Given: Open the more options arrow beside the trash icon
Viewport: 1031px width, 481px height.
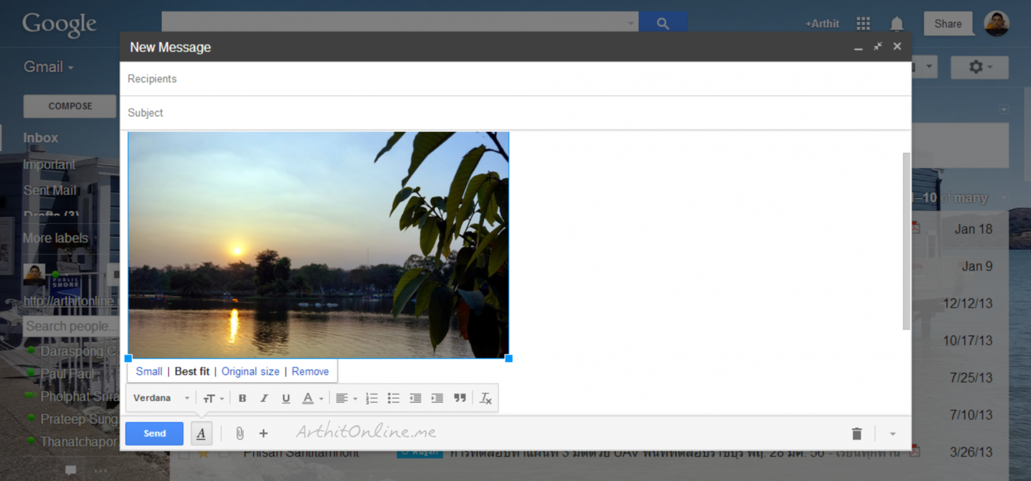Looking at the screenshot, I should point(892,434).
